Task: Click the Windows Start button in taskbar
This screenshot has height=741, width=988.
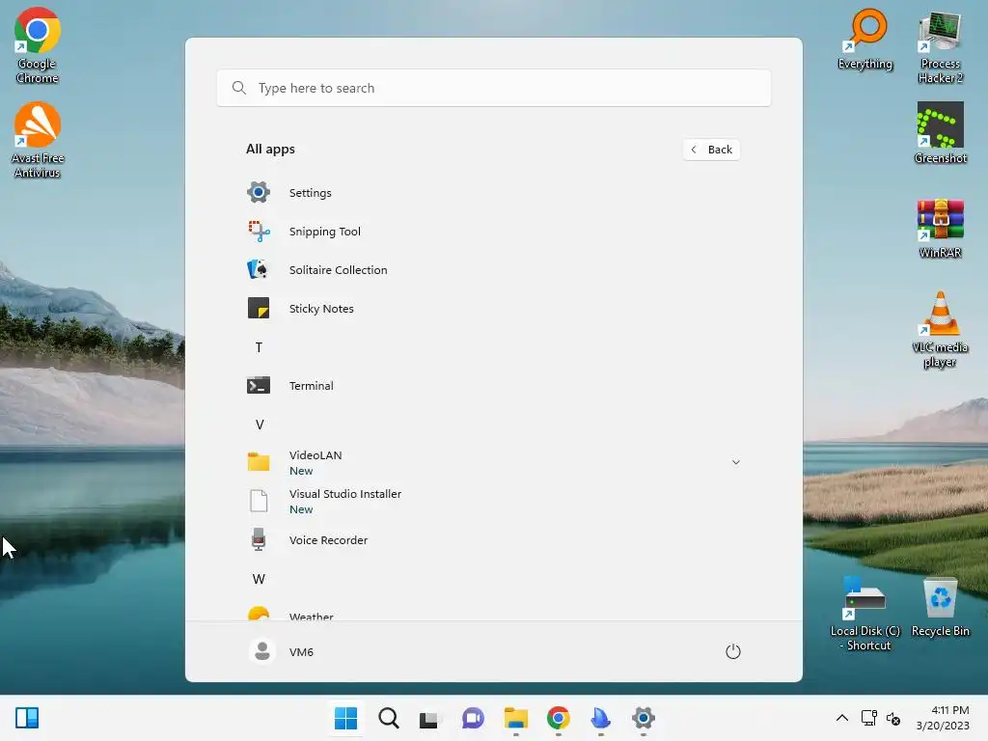Action: point(345,718)
